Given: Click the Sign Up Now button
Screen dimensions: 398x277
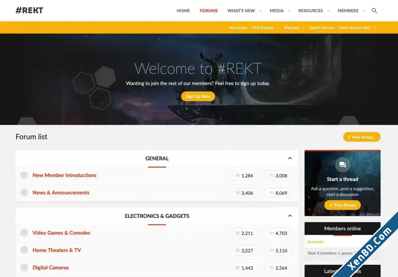Looking at the screenshot, I should pos(198,96).
